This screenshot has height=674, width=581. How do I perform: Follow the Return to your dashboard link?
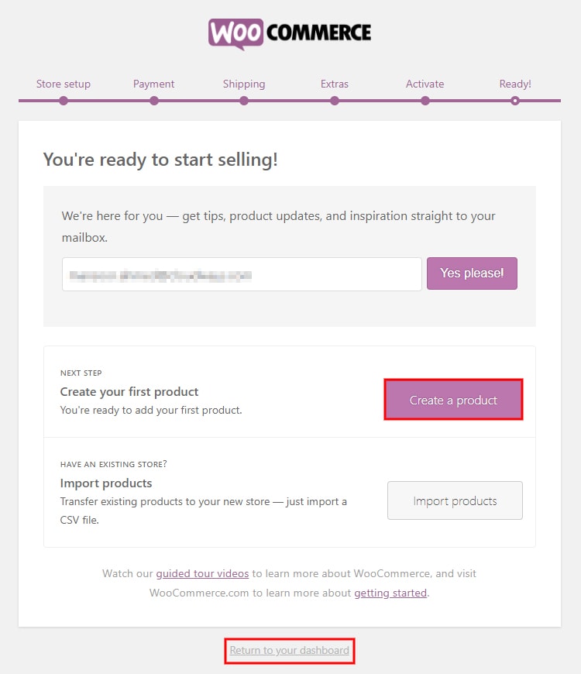click(289, 650)
